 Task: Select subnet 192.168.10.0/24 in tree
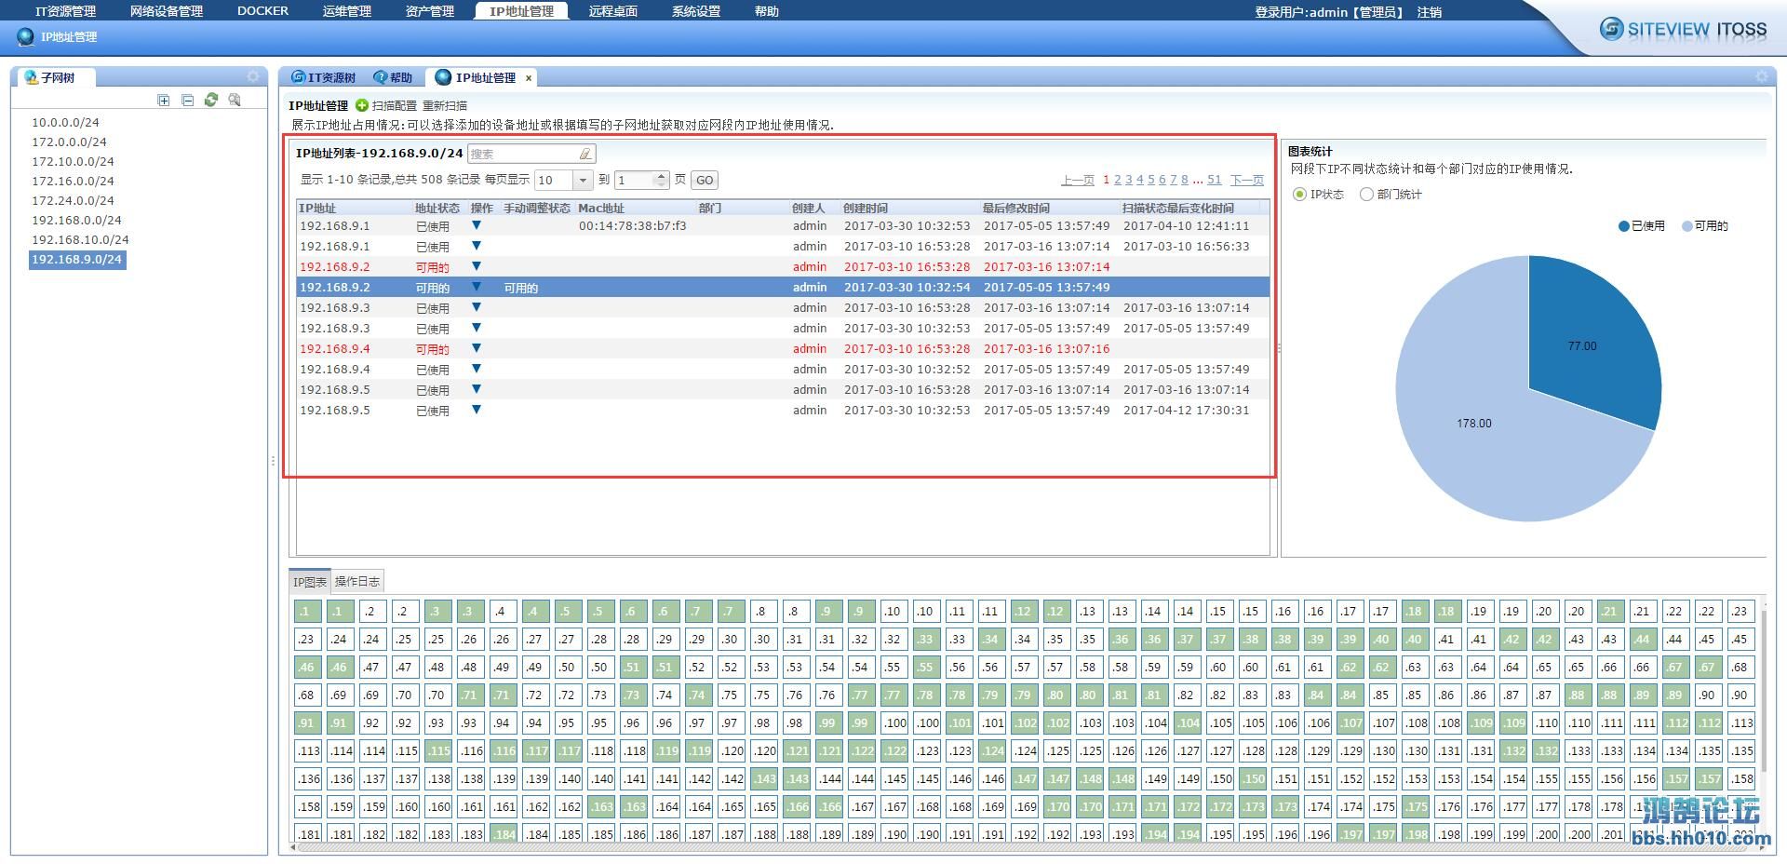click(x=80, y=239)
